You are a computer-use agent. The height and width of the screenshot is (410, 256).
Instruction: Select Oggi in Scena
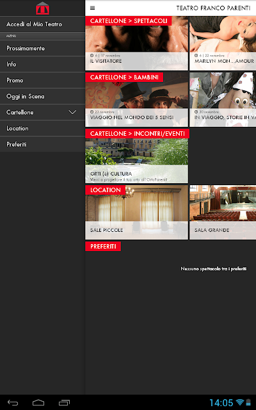pyautogui.click(x=42, y=96)
